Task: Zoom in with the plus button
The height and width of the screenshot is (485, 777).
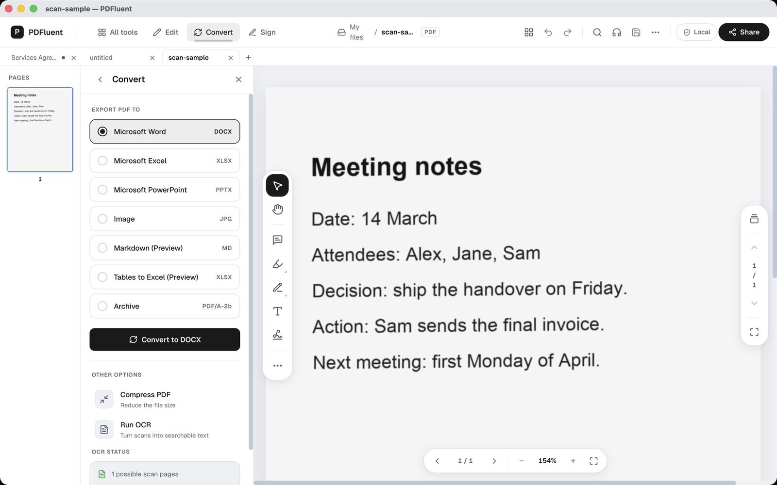Action: [x=573, y=461]
